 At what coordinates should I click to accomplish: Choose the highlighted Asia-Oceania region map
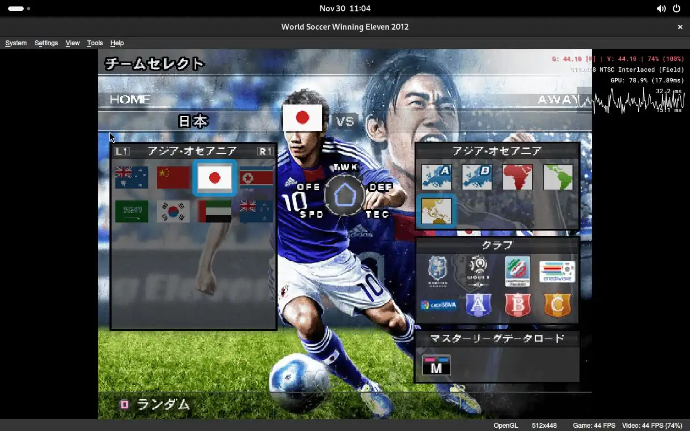437,211
